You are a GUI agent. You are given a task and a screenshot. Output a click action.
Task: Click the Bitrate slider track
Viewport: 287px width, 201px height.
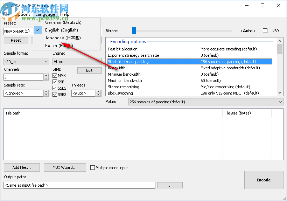coord(184,31)
